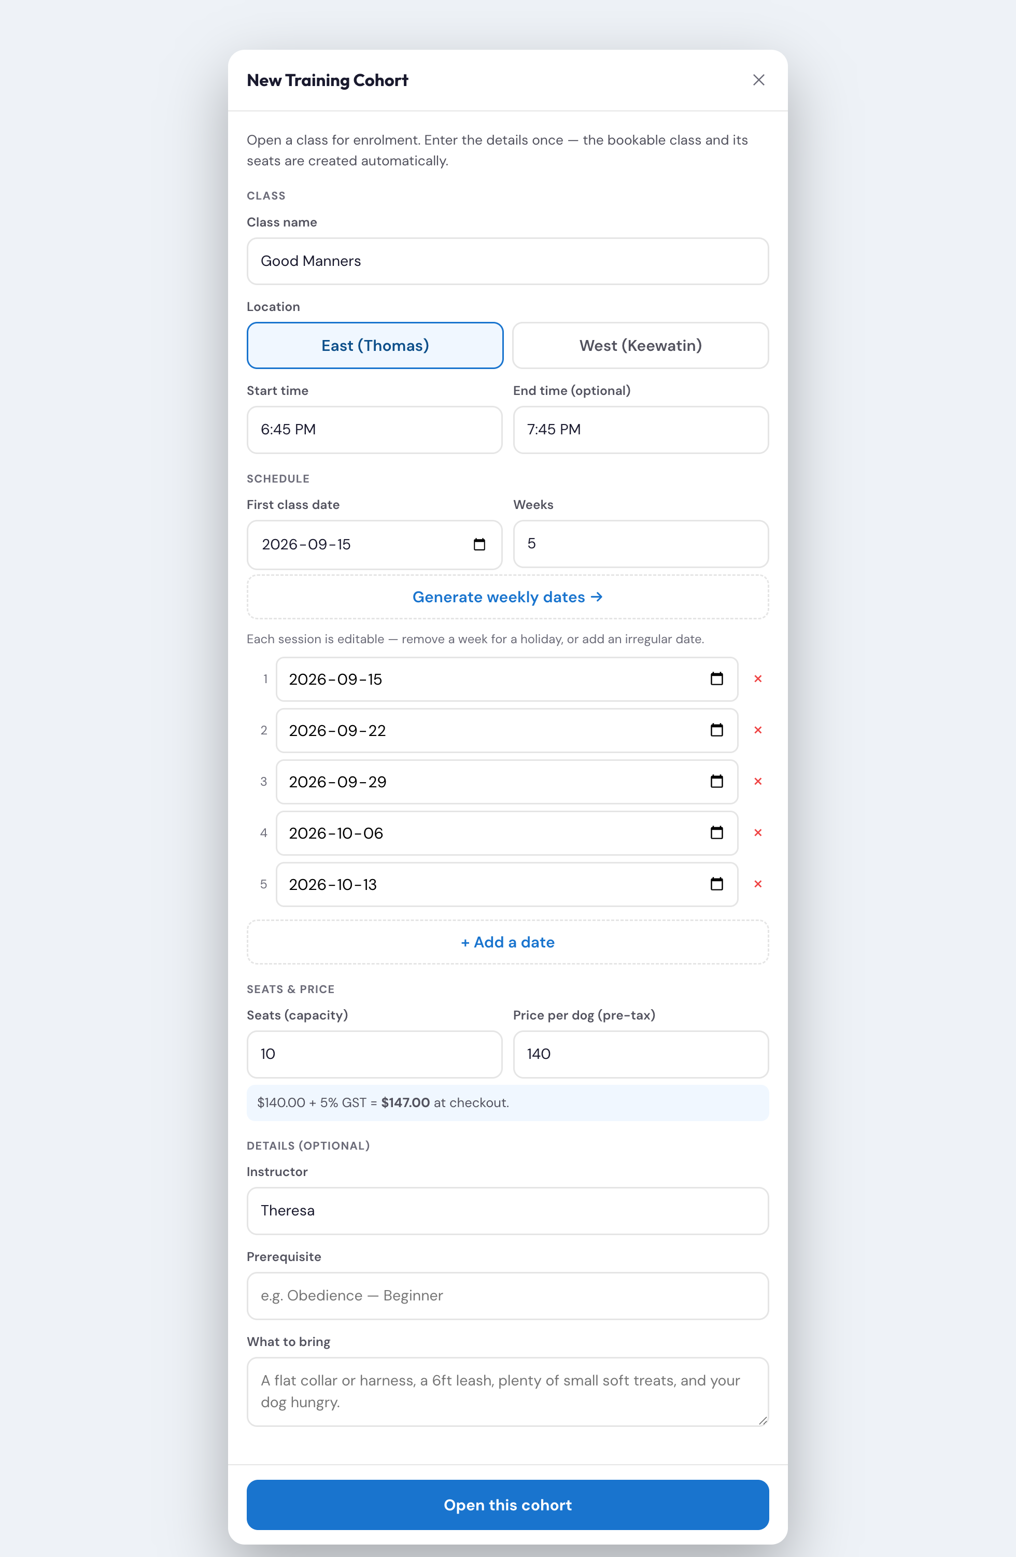Grab the textarea resize handle
Screen dimensions: 1016x1557
click(763, 1420)
